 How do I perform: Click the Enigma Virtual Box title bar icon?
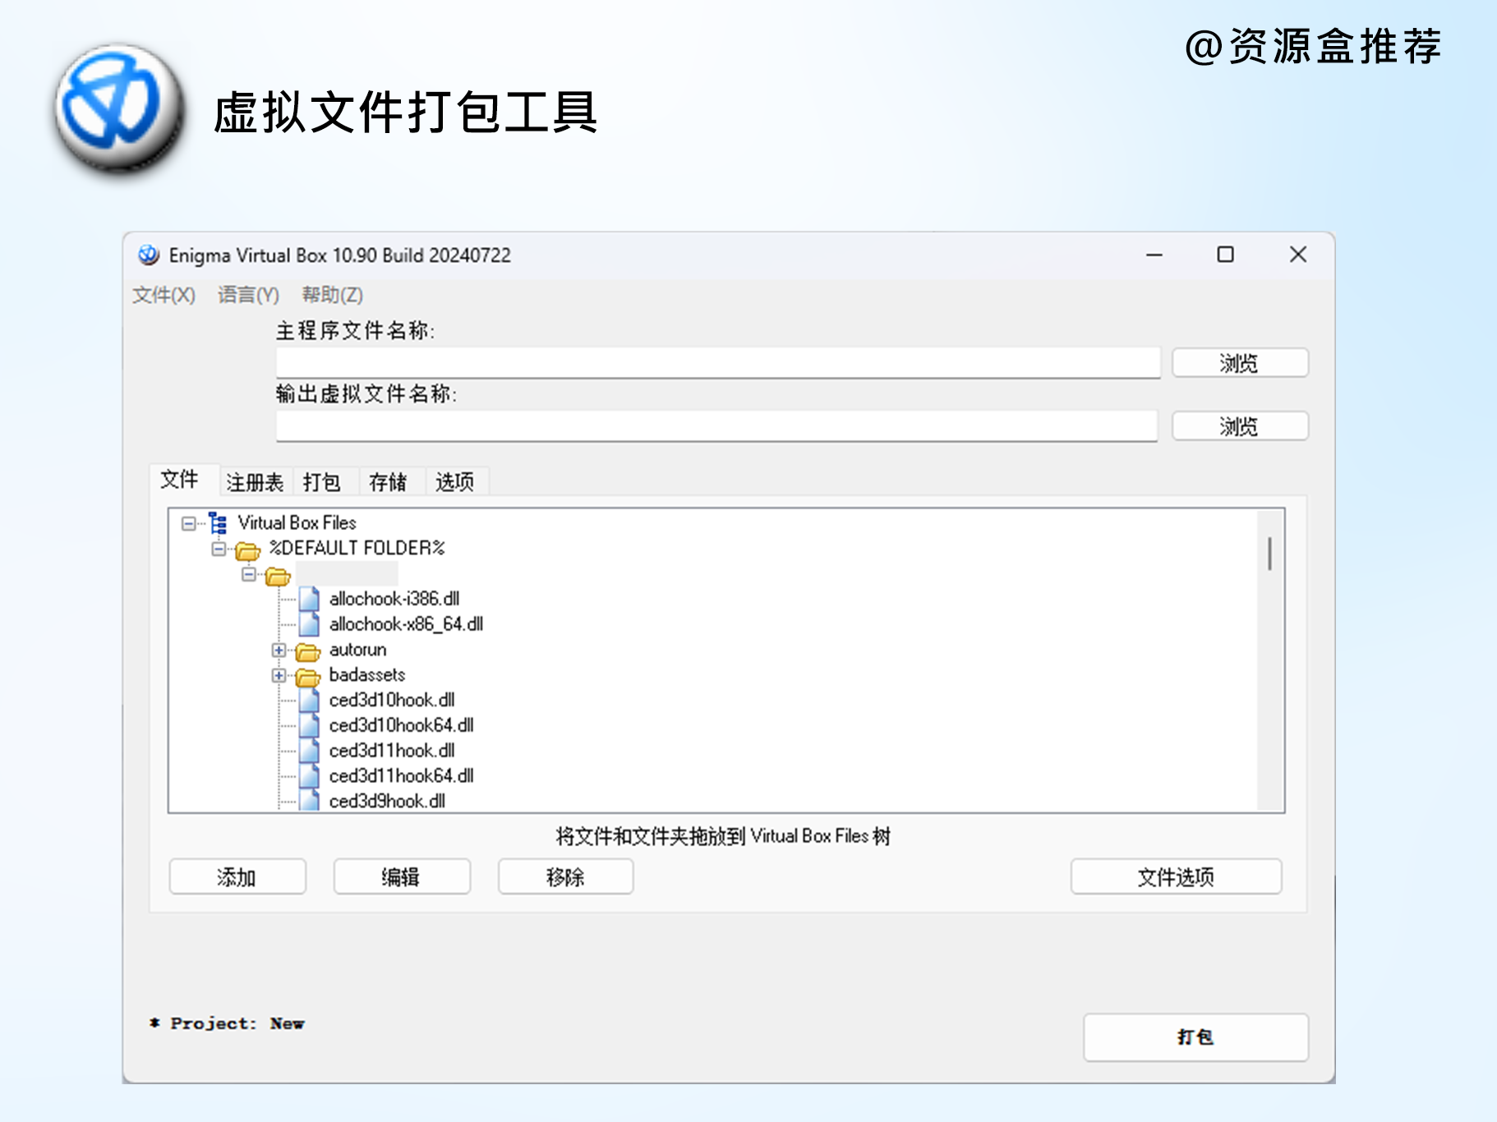tap(149, 255)
